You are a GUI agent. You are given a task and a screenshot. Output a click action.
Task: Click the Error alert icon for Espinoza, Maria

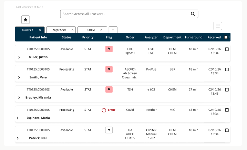point(104,110)
